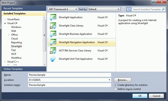Expand the Office tree node

tap(9, 35)
